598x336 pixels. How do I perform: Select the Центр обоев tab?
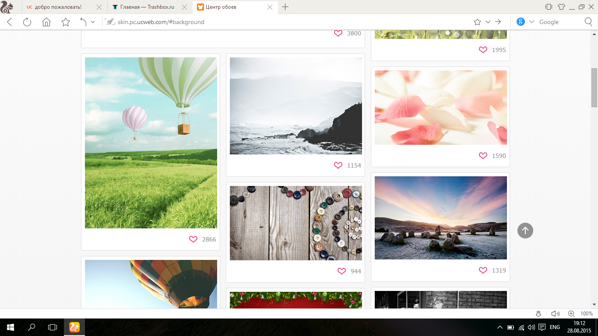(x=235, y=7)
